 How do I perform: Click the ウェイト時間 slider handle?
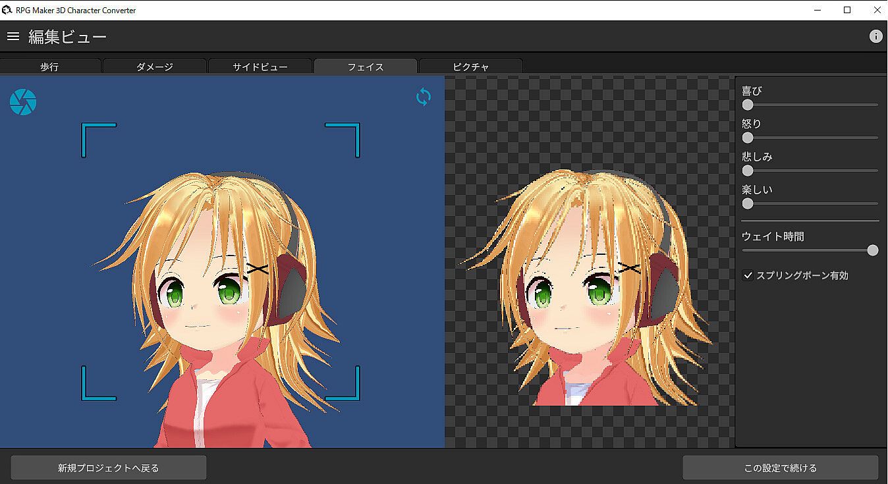pyautogui.click(x=873, y=250)
